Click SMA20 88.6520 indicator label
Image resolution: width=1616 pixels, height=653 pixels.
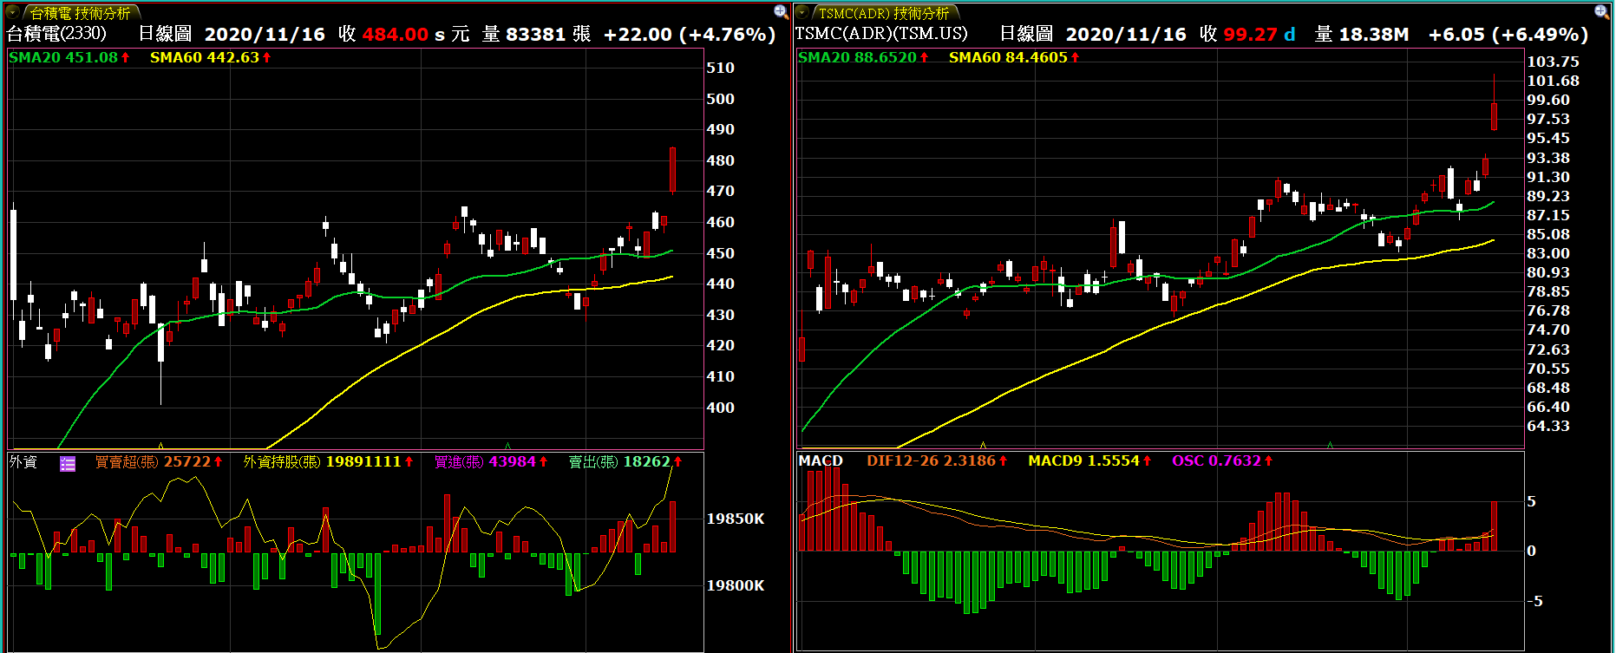click(x=864, y=57)
